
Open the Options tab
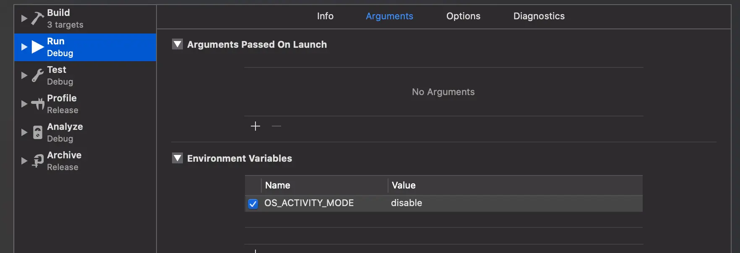click(463, 16)
